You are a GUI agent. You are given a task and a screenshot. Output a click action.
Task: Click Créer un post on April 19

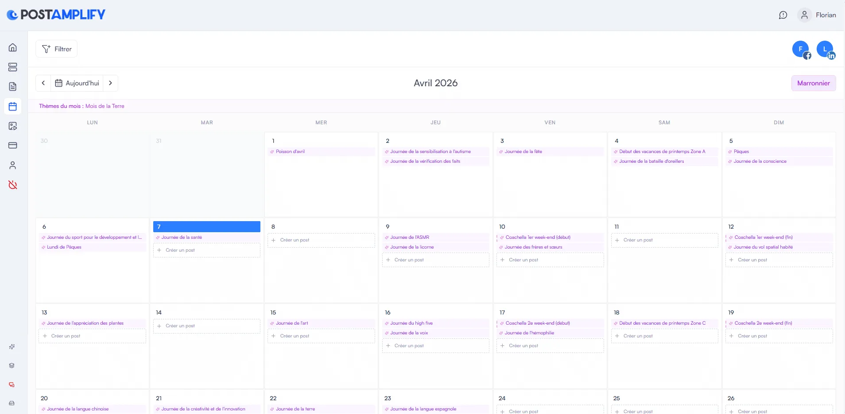[779, 336]
